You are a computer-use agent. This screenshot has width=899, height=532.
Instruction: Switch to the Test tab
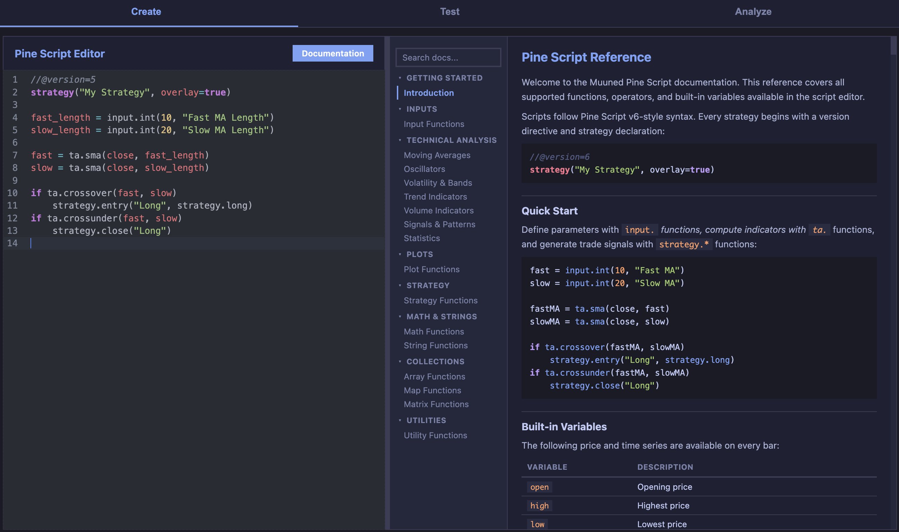click(x=450, y=11)
